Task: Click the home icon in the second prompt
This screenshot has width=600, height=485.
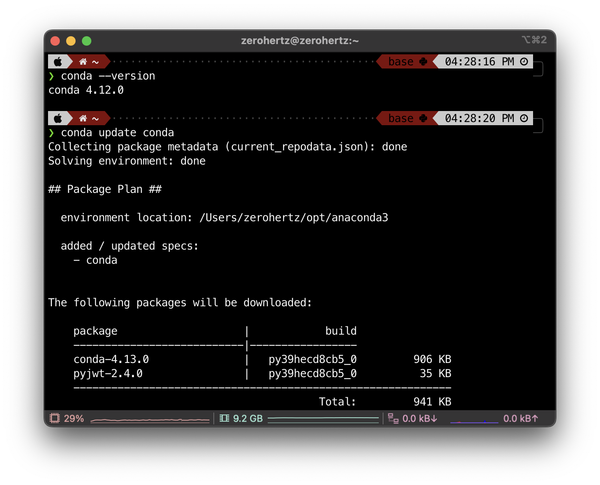Action: [x=83, y=118]
